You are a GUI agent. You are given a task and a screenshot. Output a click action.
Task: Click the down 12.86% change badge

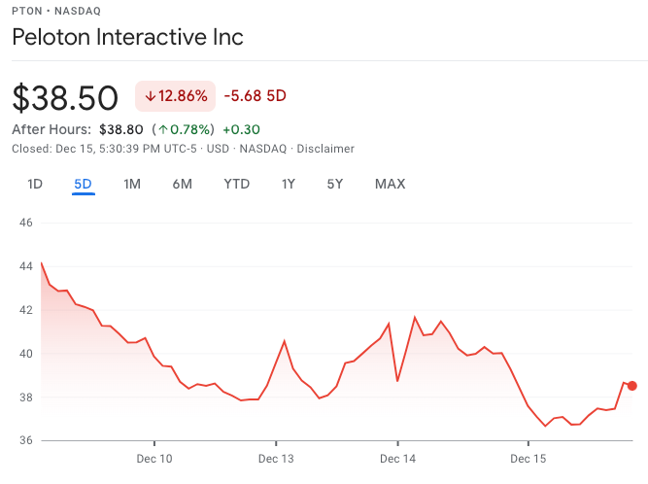pos(175,96)
